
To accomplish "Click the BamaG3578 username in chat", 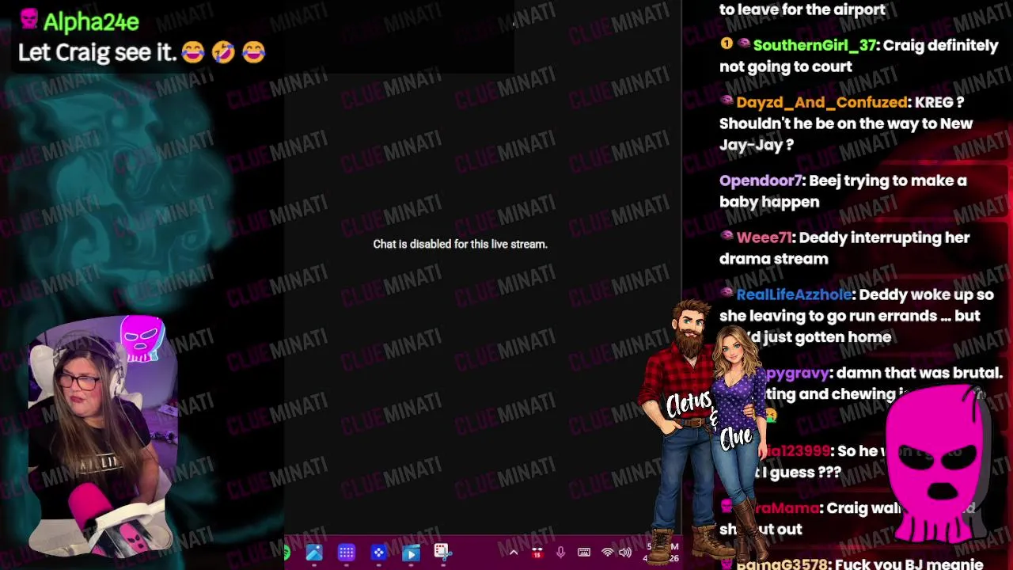I will click(x=782, y=564).
